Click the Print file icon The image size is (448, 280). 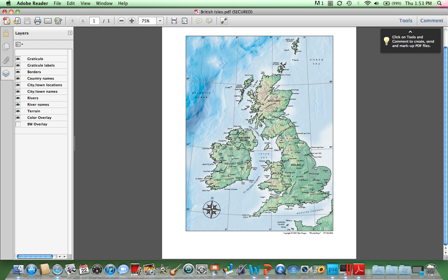coord(38,21)
